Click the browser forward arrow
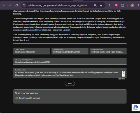Viewport: 140px width, 113px height. tap(10, 5)
